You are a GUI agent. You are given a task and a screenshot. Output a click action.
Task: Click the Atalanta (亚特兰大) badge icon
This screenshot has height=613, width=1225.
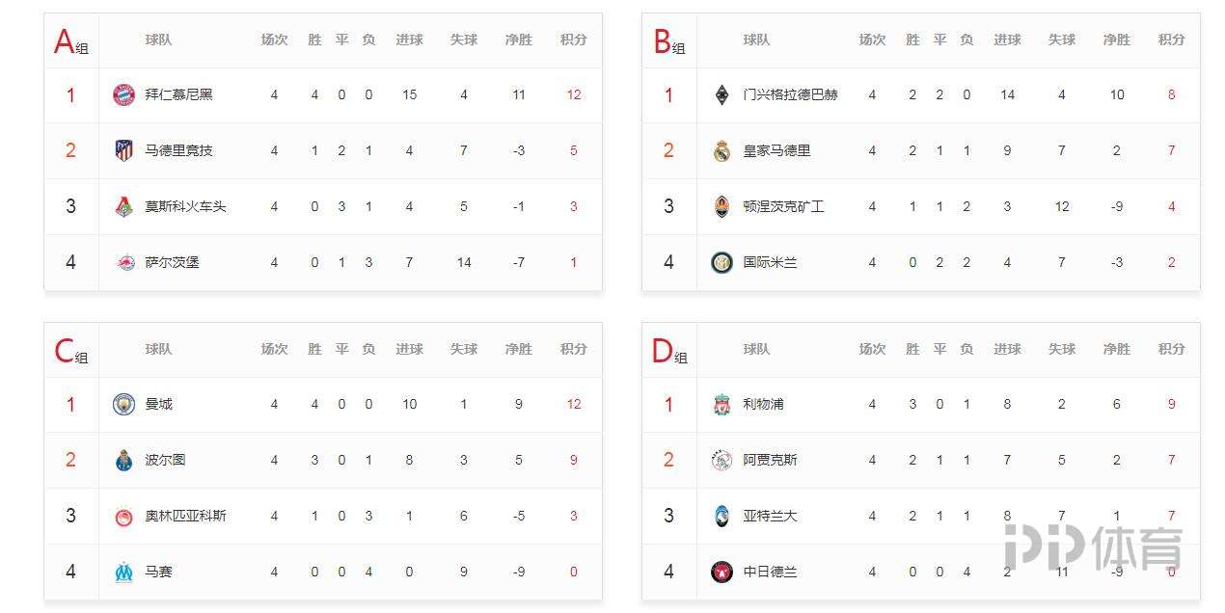point(721,516)
